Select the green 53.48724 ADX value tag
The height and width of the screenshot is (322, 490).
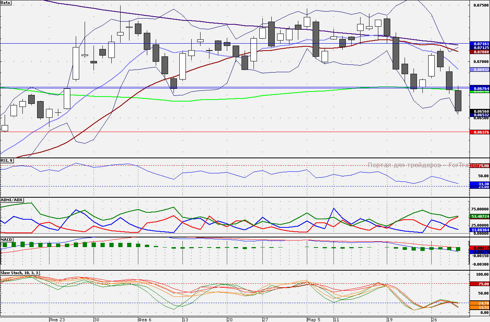[x=479, y=216]
